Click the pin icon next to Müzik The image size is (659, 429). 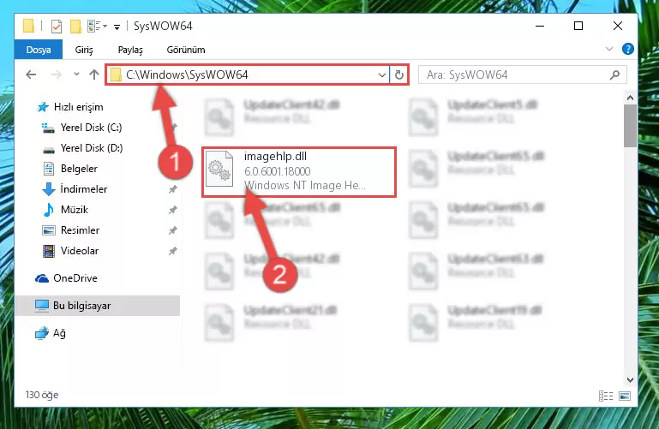click(x=173, y=210)
